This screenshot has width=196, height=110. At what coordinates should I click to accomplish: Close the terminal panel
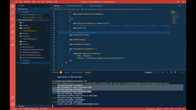coord(183,72)
